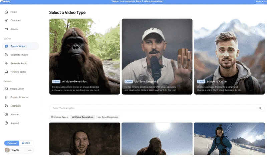
Task: Click the Generate Audio waveform icon
Action: 6,63
